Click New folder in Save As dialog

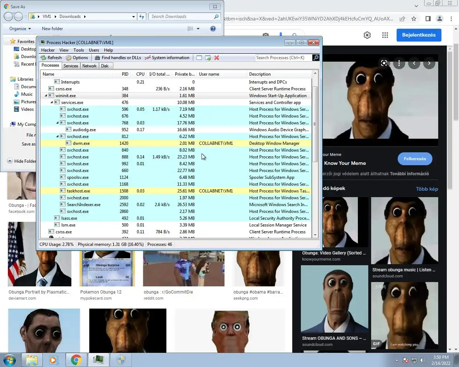click(52, 29)
